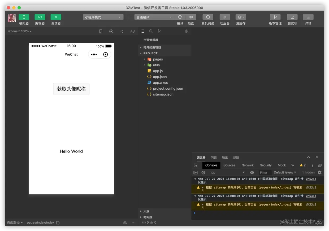
Task: Click the 获取头像昵称 button in simulator
Action: (x=71, y=89)
